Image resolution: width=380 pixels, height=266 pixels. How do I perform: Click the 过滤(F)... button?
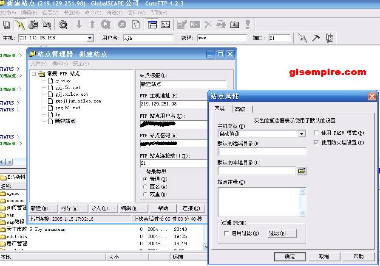(281, 233)
